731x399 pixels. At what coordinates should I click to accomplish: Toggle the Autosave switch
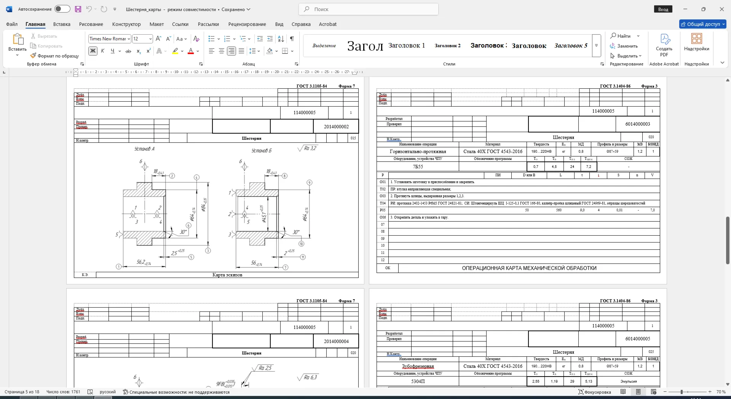[x=62, y=9]
